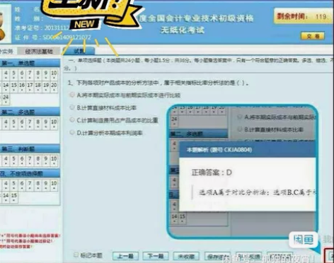
Task: Open question 7 in 单选题 grid
Action: coord(30,74)
